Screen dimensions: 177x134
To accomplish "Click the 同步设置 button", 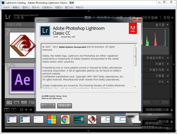I will pos(156,102).
